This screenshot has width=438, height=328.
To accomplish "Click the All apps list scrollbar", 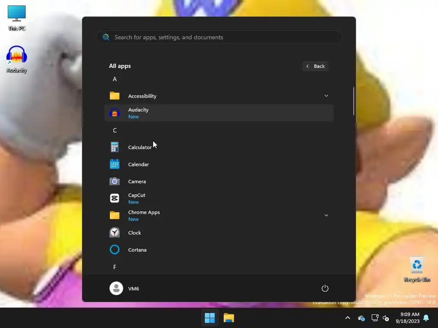I will 354,101.
